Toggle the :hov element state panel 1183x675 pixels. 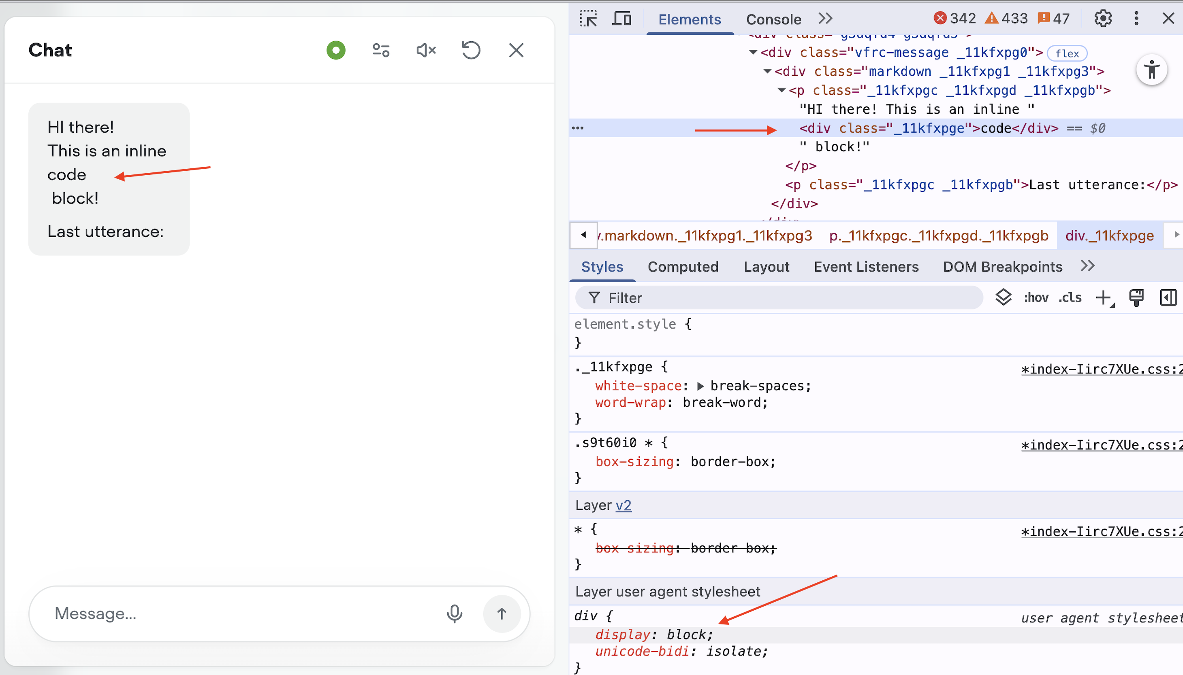tap(1036, 297)
